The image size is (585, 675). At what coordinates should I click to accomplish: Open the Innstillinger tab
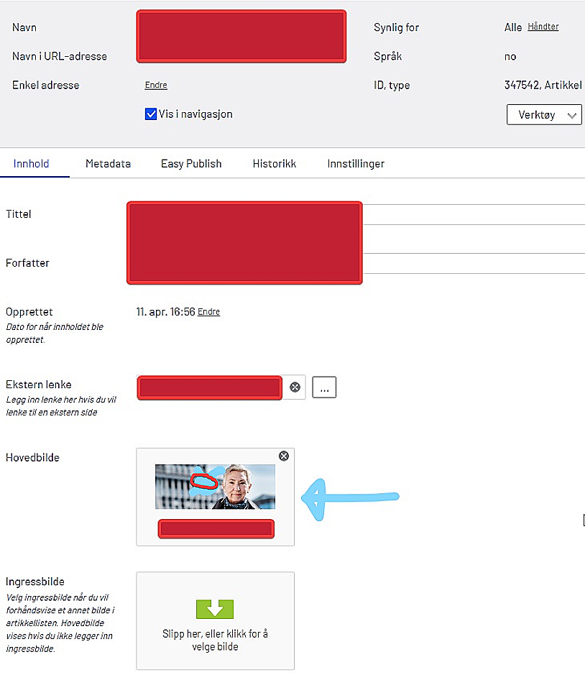[x=356, y=164]
